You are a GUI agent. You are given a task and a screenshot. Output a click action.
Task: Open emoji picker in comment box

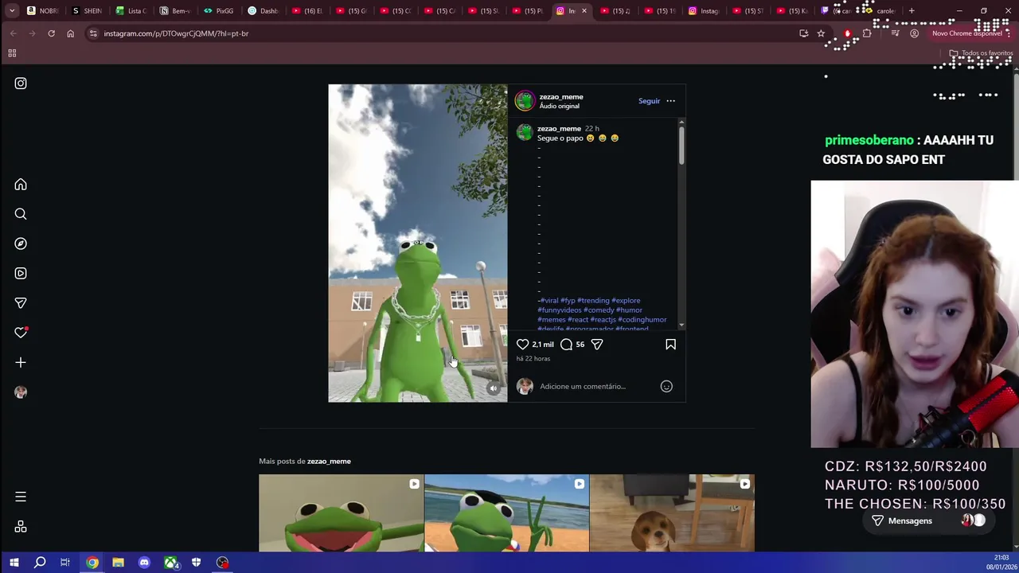tap(666, 386)
